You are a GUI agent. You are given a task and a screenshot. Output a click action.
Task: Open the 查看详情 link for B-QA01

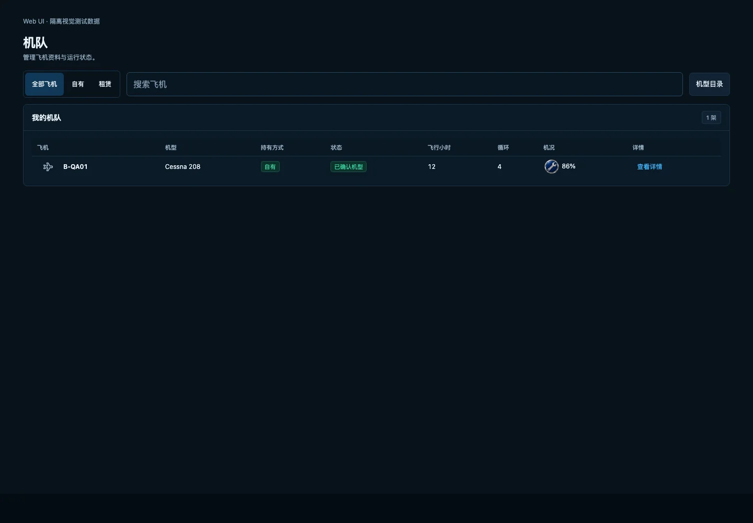tap(649, 167)
